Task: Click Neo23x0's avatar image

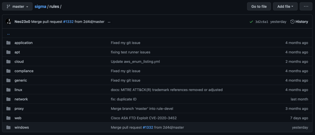Action: 9,22
